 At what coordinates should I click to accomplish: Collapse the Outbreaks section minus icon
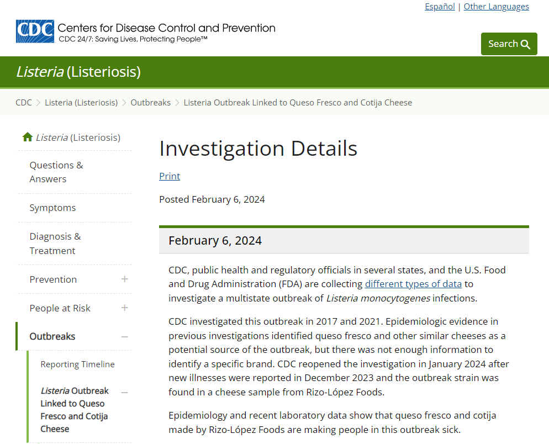point(124,336)
